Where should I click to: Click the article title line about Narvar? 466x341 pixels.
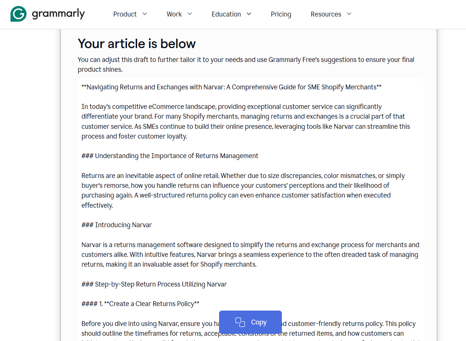(x=231, y=87)
